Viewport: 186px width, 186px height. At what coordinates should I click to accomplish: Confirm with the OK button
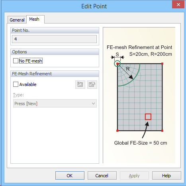70,176
